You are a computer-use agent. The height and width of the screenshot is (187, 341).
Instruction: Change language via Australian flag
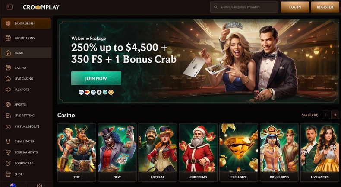pos(13,185)
